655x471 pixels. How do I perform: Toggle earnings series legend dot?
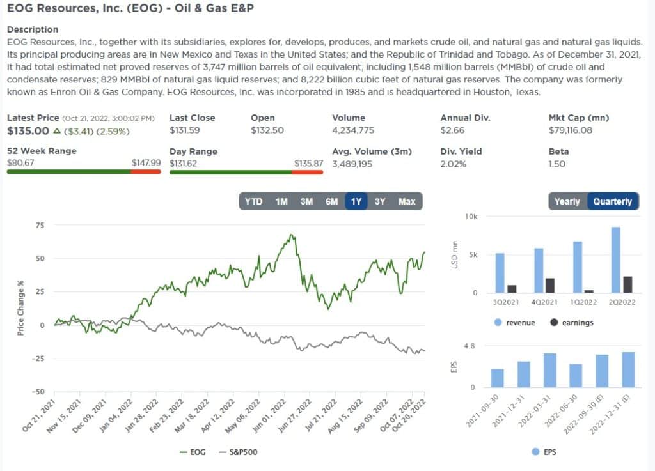tap(554, 323)
